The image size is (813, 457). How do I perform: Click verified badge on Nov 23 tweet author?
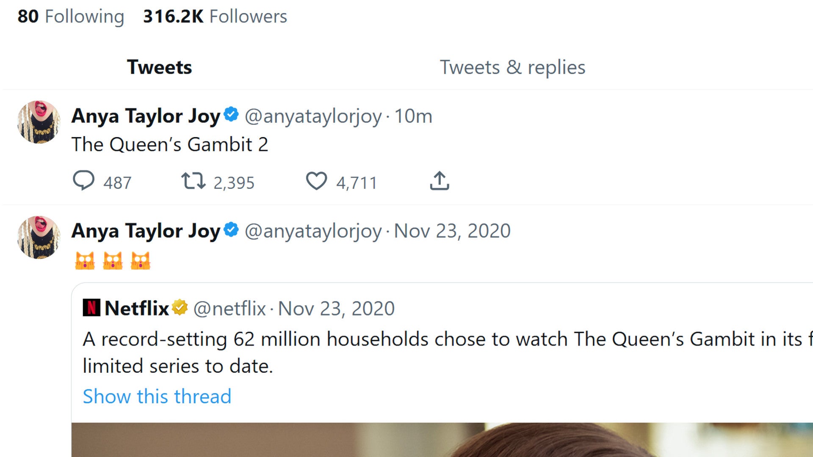click(231, 230)
